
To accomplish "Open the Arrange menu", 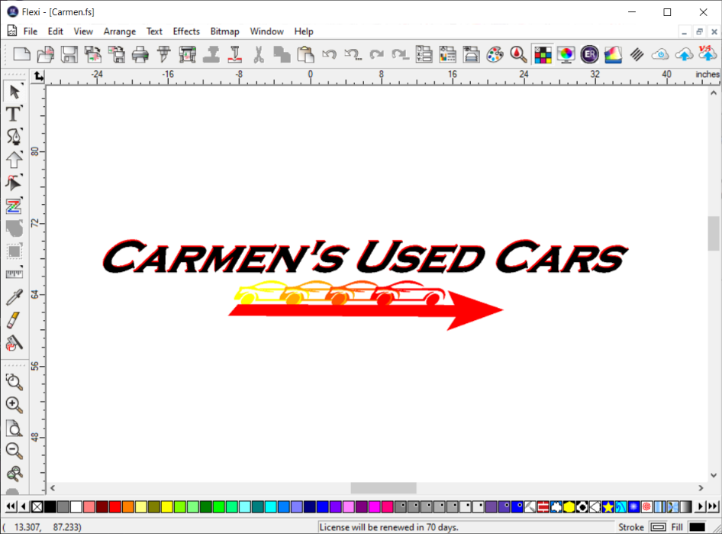I will pyautogui.click(x=120, y=31).
